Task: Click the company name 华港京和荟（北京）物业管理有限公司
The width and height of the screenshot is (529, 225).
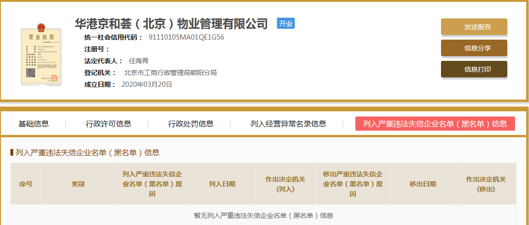Action: (x=171, y=24)
